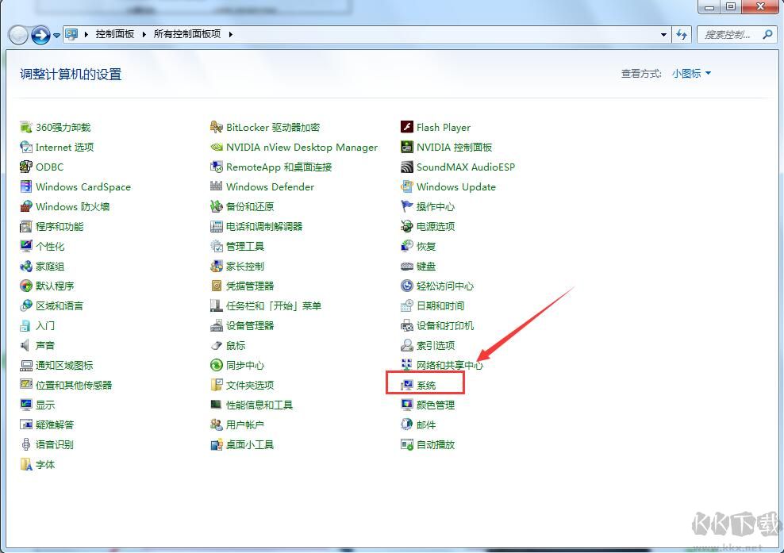Viewport: 784px width, 553px height.
Task: Select the 控制面板 breadcrumb item
Action: click(x=115, y=34)
